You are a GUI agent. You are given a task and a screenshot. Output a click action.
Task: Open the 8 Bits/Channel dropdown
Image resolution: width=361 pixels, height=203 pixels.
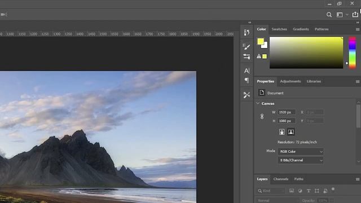pos(301,160)
